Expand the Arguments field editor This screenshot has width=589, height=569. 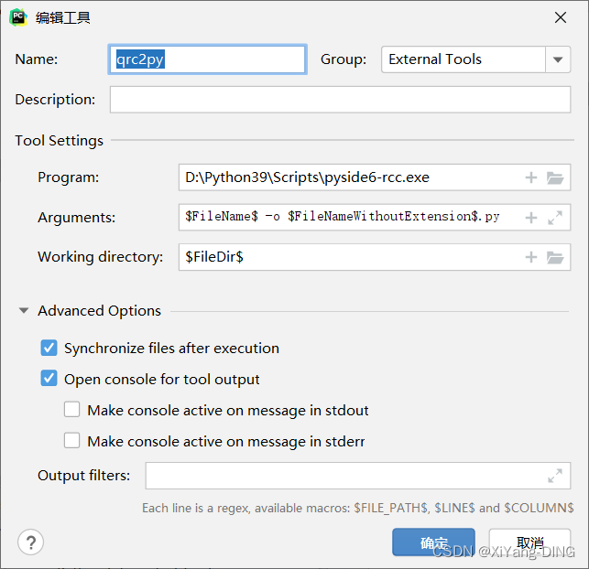555,218
